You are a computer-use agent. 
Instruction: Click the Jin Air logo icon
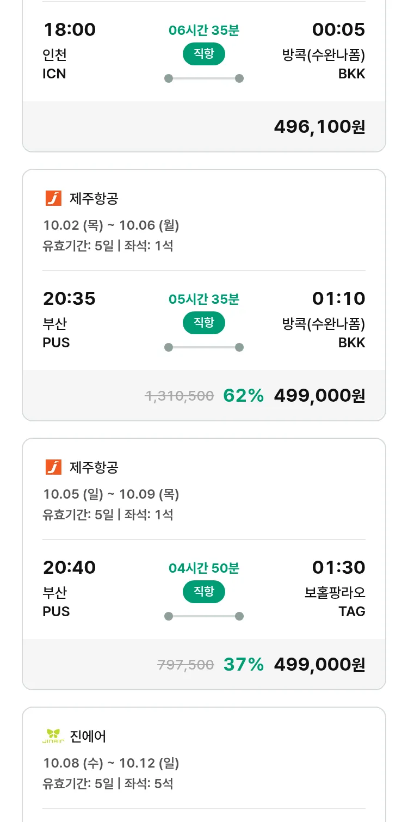tap(53, 736)
